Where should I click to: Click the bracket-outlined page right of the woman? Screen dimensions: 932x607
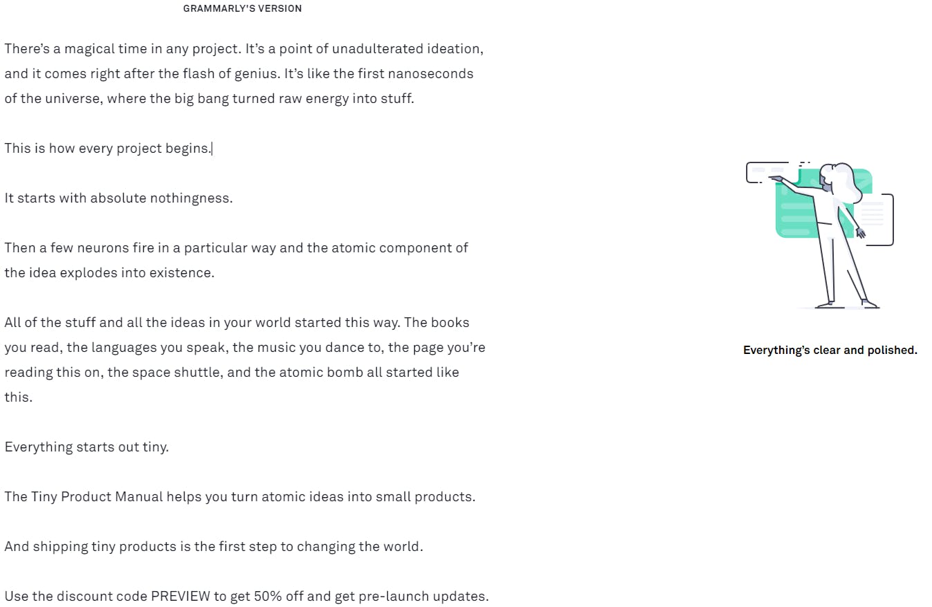[878, 219]
